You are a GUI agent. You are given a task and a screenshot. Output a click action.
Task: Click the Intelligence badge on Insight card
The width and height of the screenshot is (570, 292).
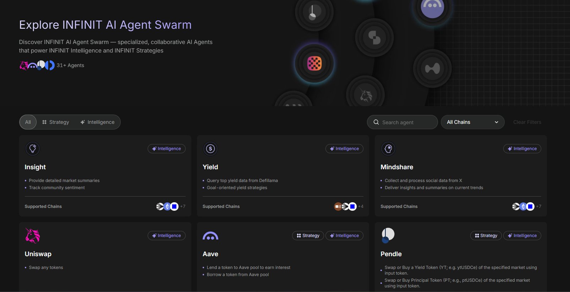pyautogui.click(x=166, y=149)
